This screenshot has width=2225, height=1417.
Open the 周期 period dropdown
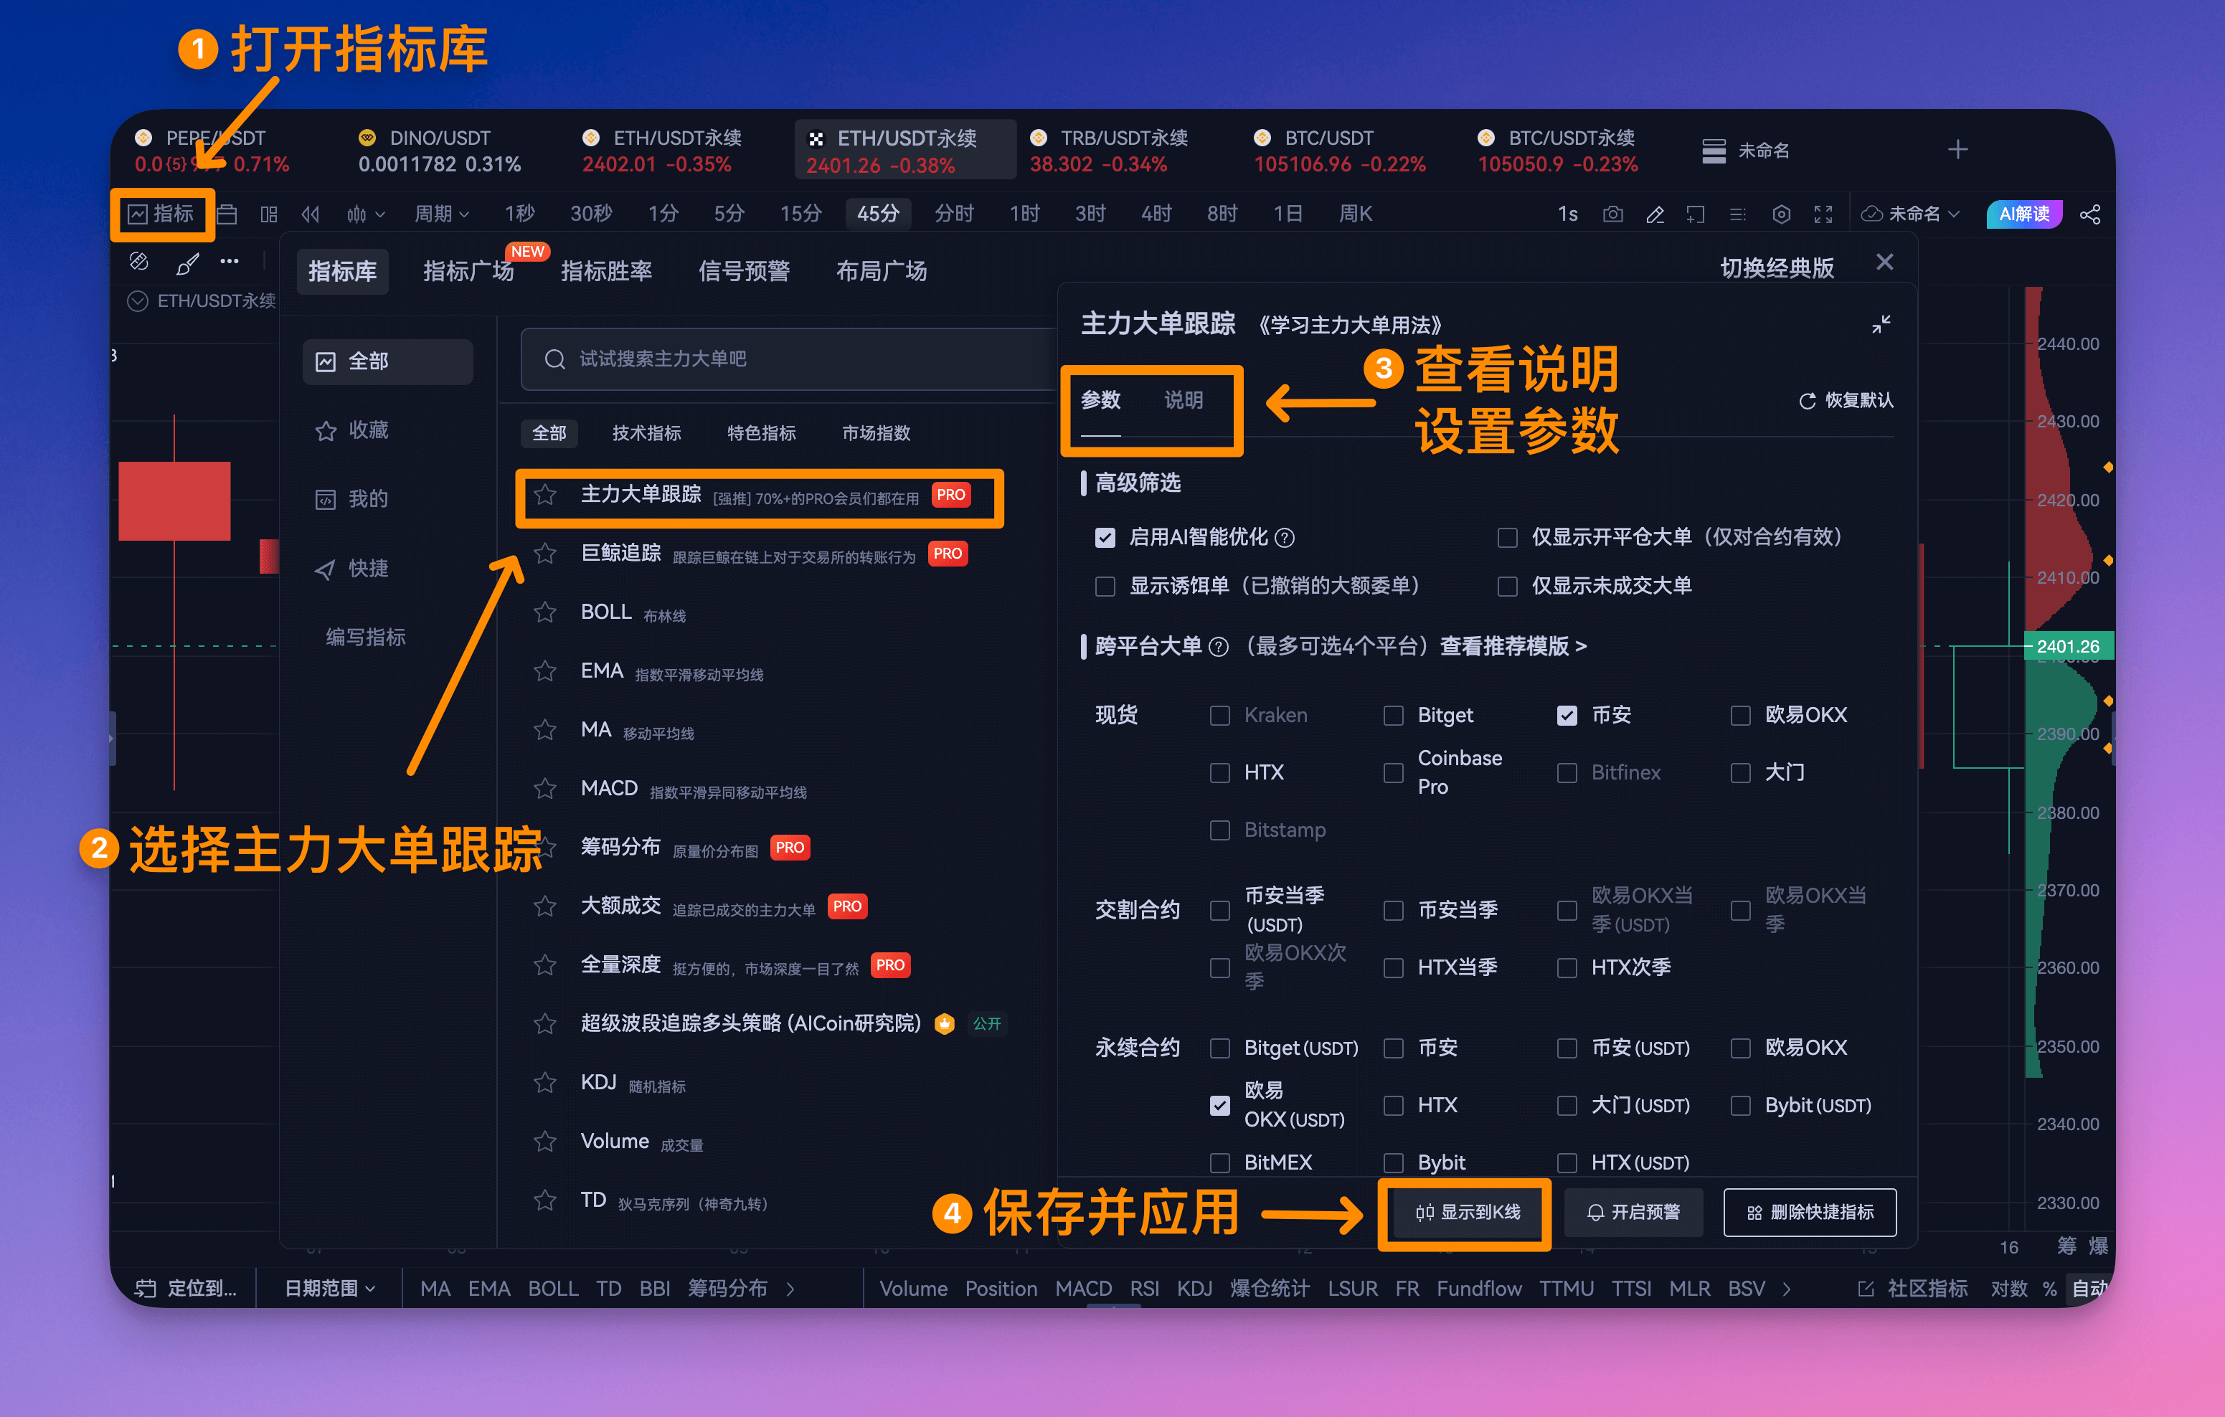(442, 214)
